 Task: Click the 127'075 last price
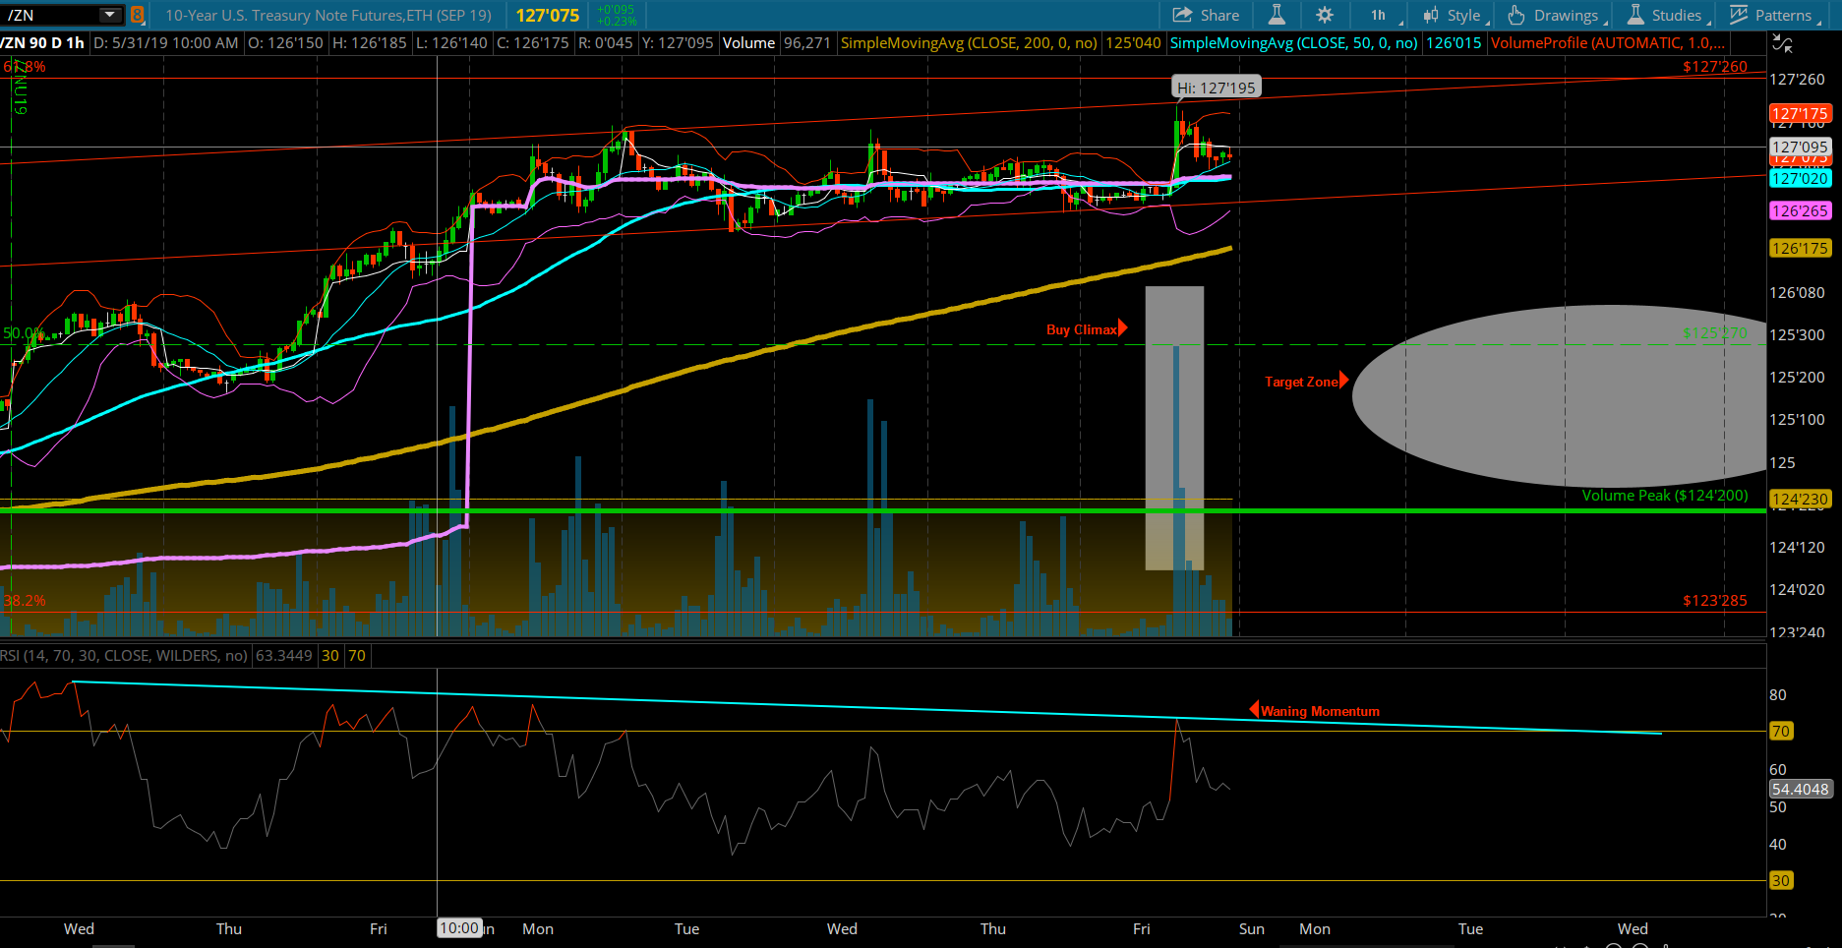(548, 15)
